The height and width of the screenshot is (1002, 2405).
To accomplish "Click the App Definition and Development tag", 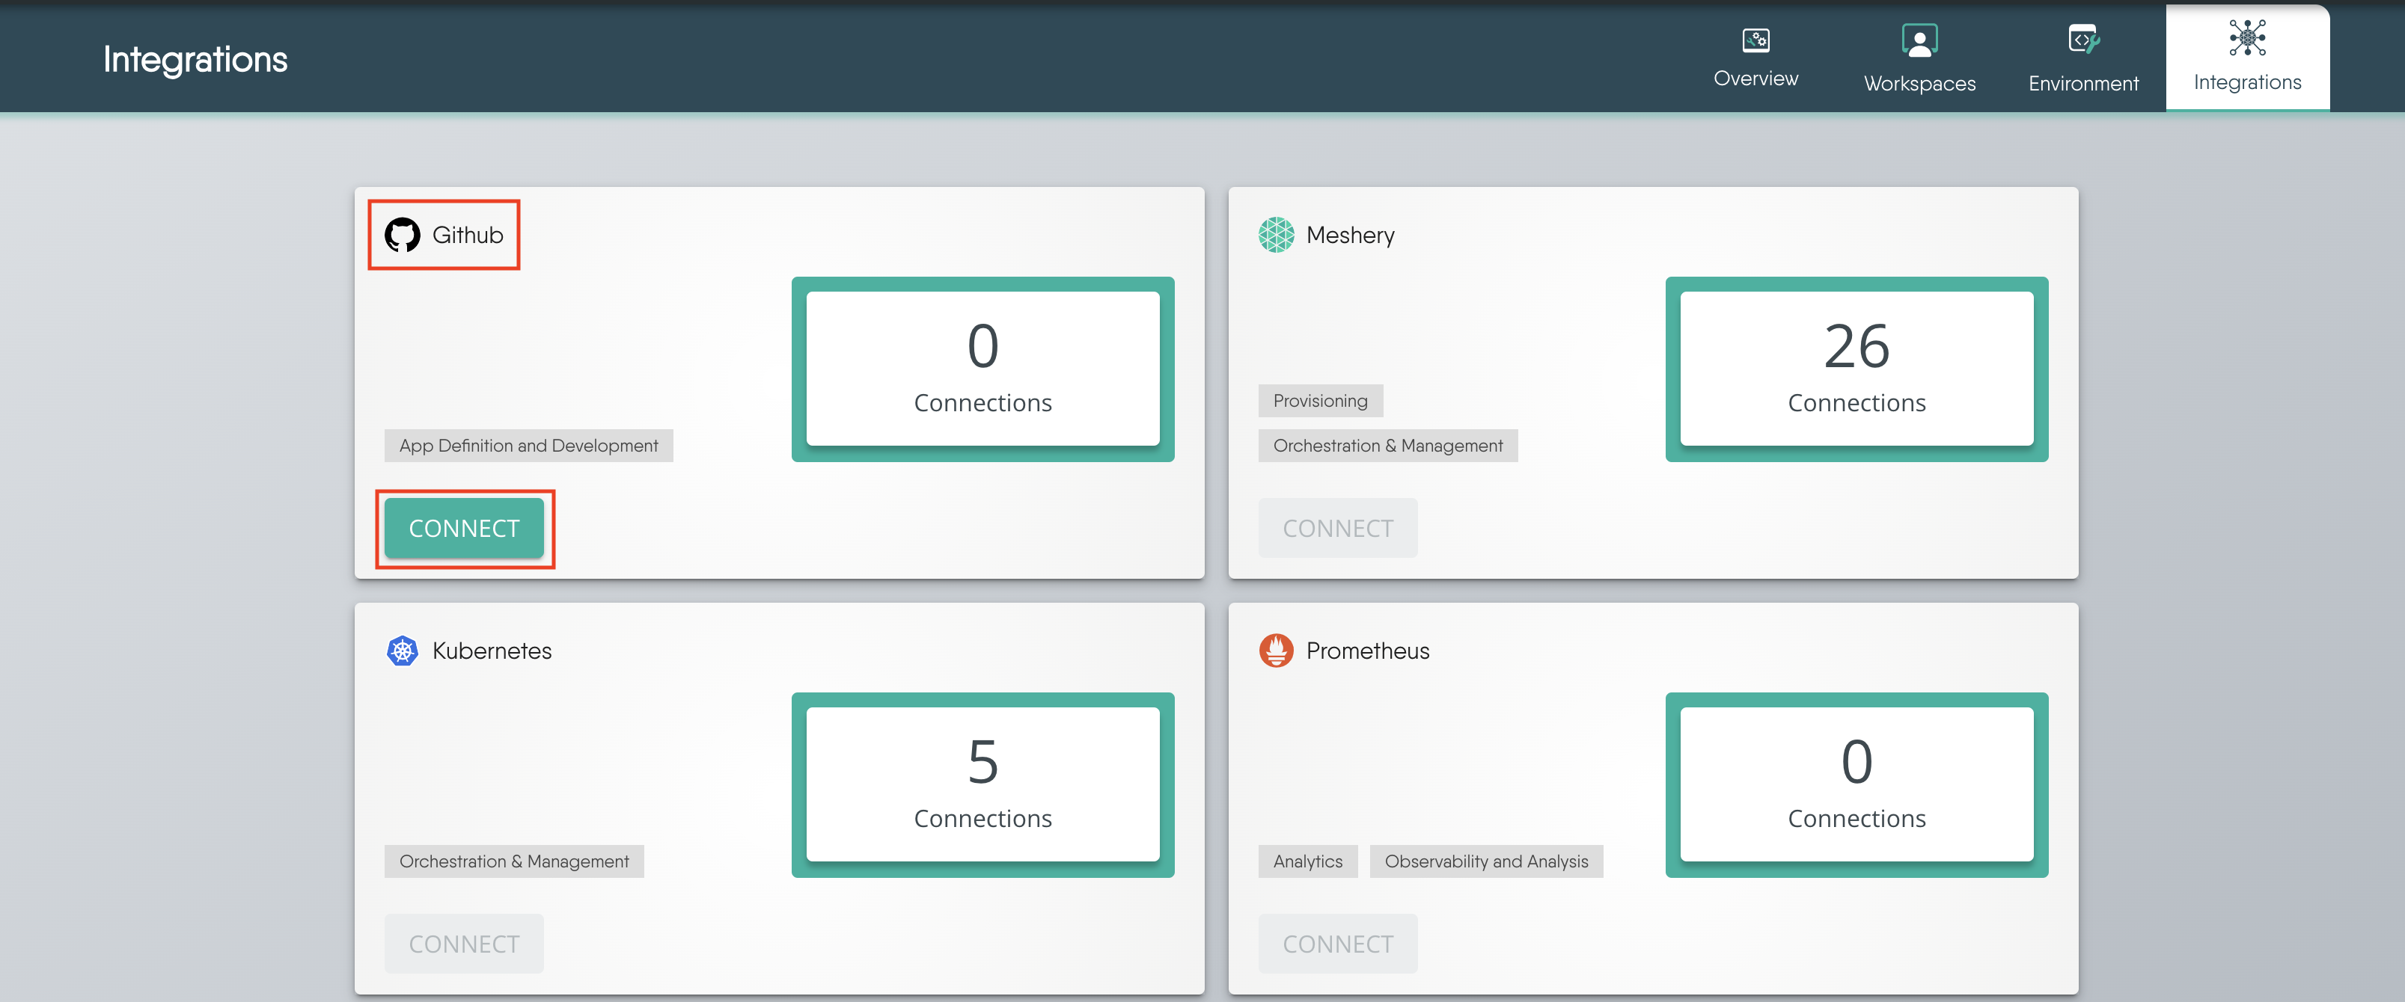I will (x=528, y=445).
